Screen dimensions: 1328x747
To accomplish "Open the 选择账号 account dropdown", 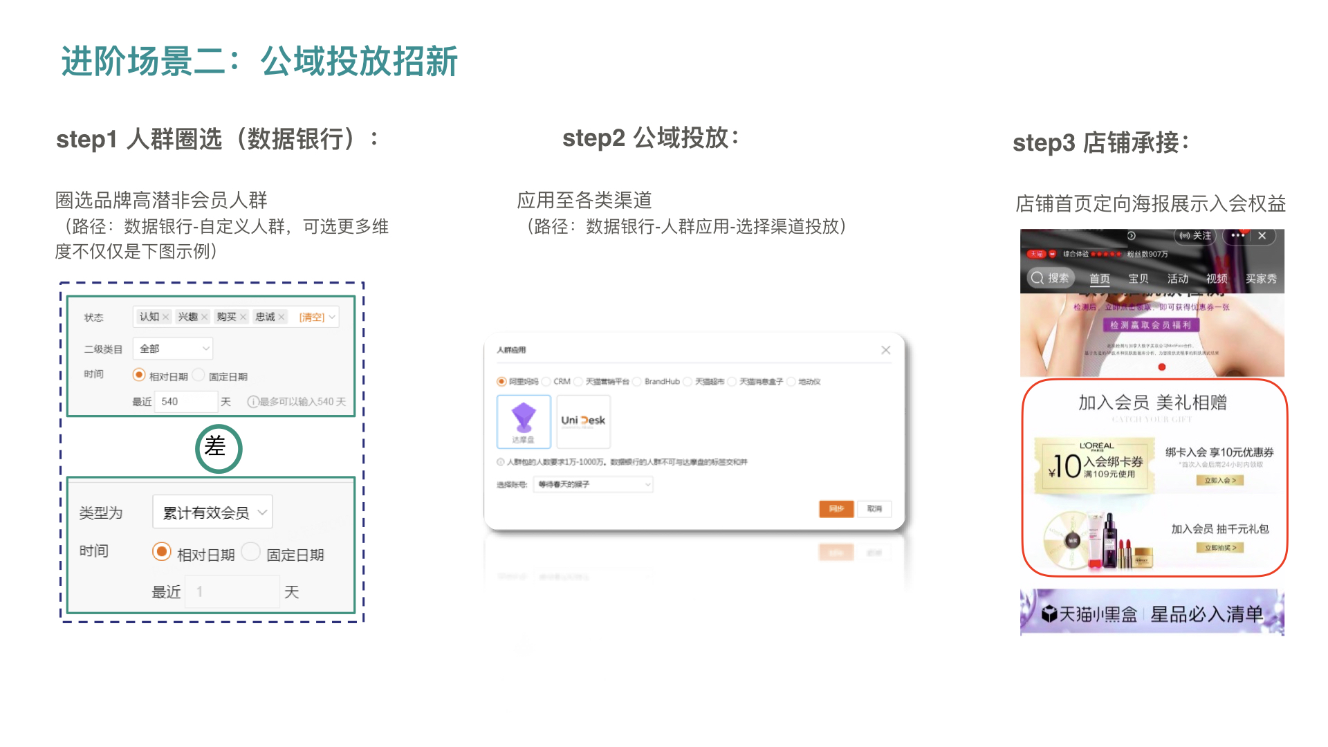I will tap(593, 484).
